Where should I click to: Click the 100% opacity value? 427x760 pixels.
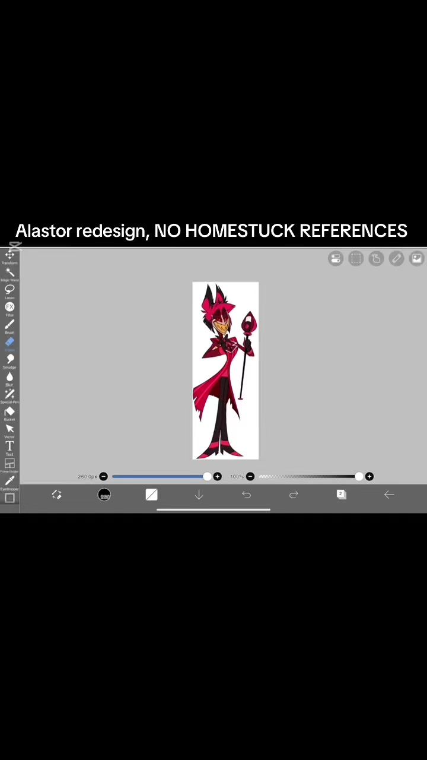[x=237, y=476]
